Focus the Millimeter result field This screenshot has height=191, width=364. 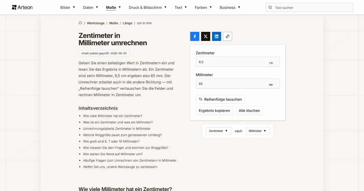[x=238, y=84]
